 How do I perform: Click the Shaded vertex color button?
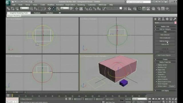(x=172, y=86)
